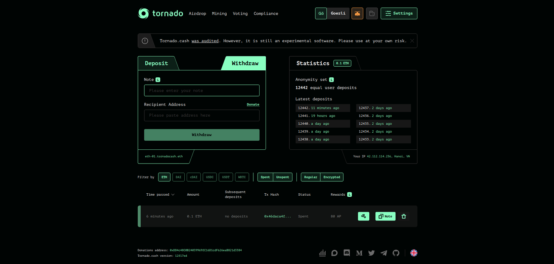Click the hammer mining icon in transaction row
Screen dimensions: 554x264
pos(364,216)
